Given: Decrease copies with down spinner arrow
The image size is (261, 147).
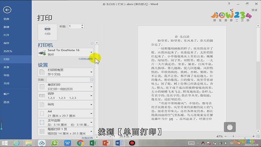Looking at the screenshot, I should 82,28.
